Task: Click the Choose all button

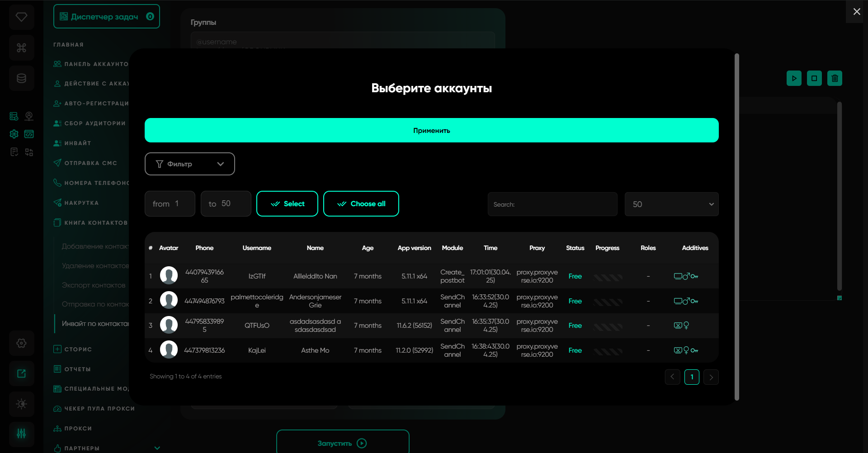Action: (361, 204)
